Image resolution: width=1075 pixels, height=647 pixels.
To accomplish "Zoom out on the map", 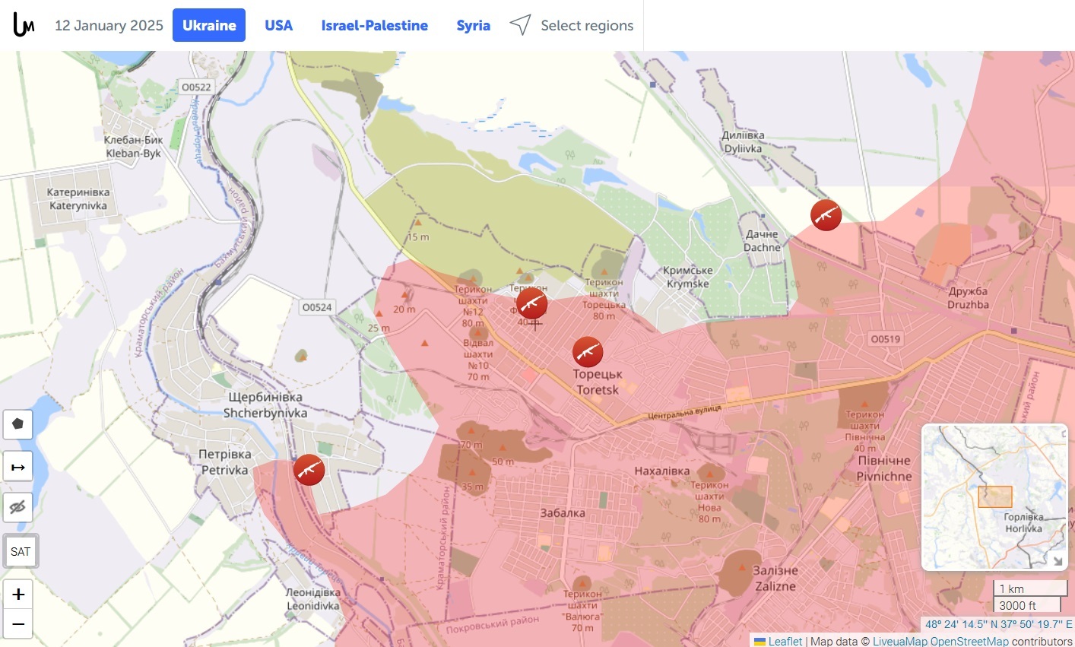I will coord(18,624).
